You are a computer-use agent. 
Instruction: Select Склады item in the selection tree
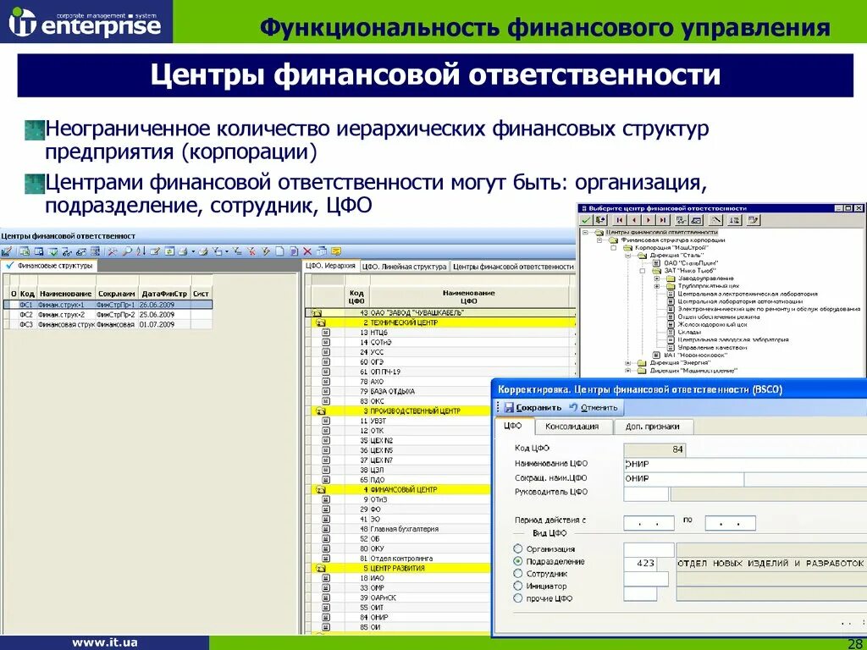(x=689, y=332)
